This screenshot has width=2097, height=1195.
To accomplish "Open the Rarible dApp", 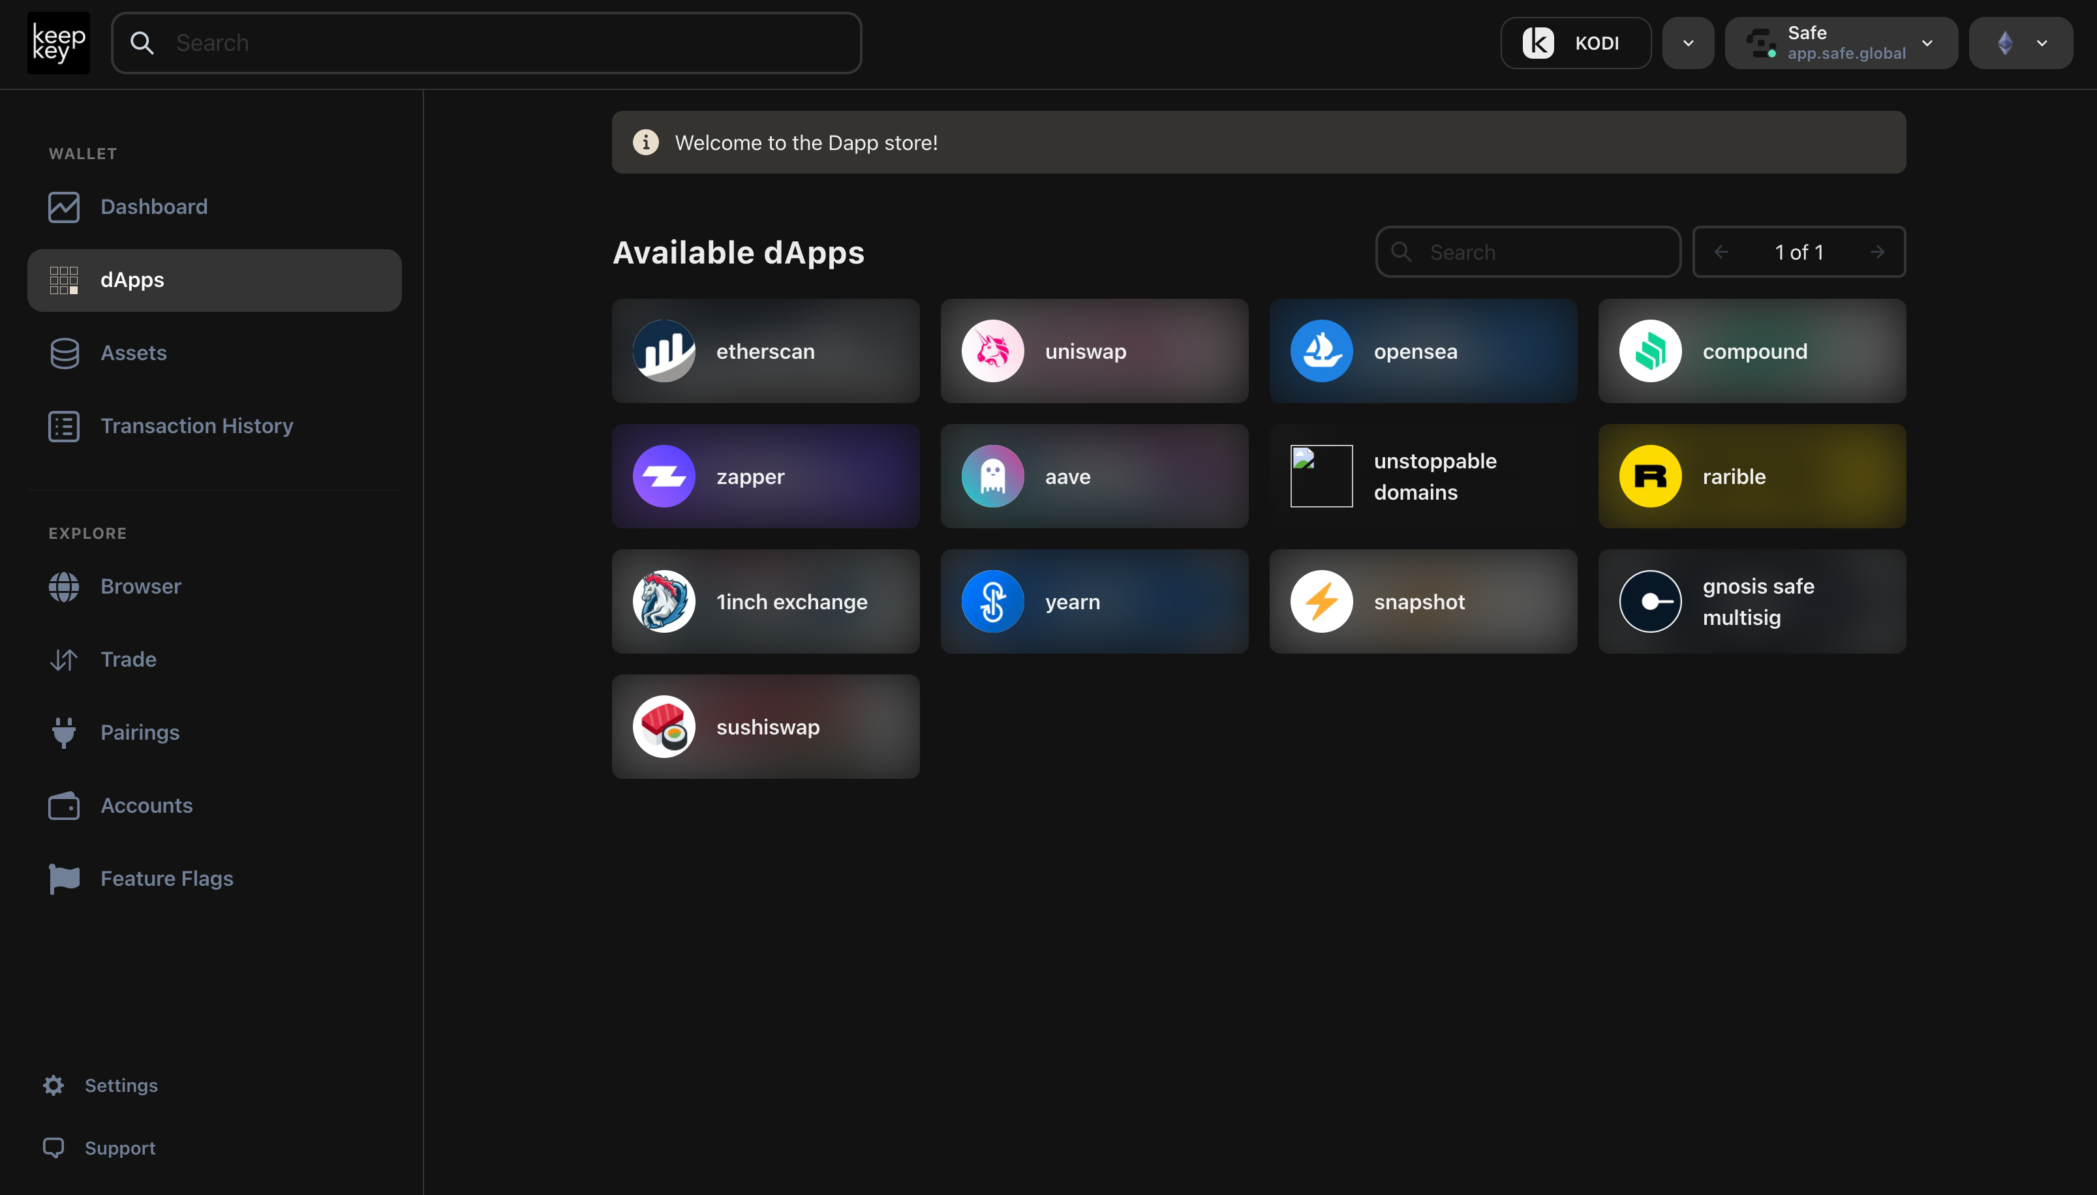I will (1751, 476).
